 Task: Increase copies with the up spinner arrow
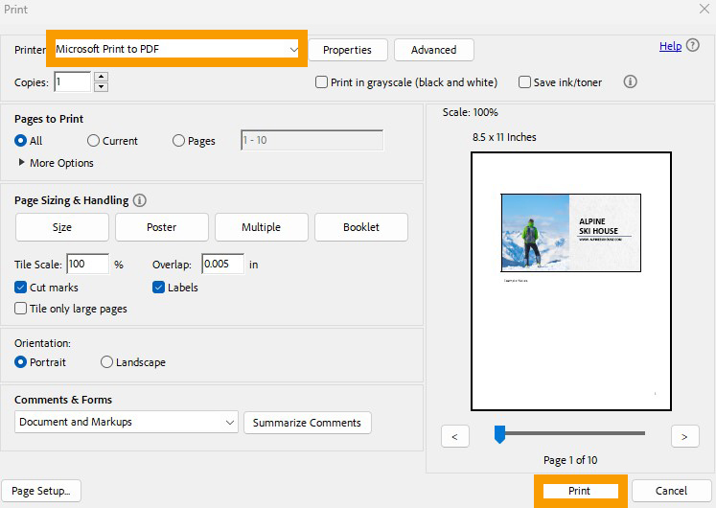(x=102, y=77)
